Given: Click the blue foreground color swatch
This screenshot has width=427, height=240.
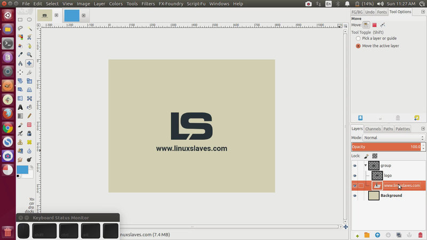Looking at the screenshot, I should coord(22,170).
